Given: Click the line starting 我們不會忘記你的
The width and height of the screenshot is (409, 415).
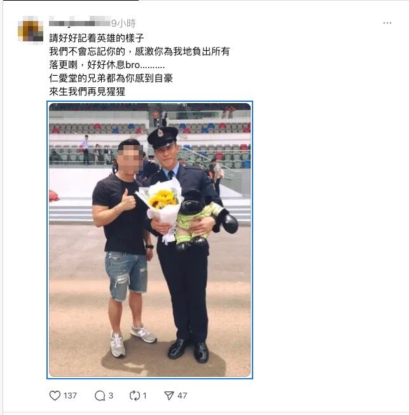Looking at the screenshot, I should [139, 52].
